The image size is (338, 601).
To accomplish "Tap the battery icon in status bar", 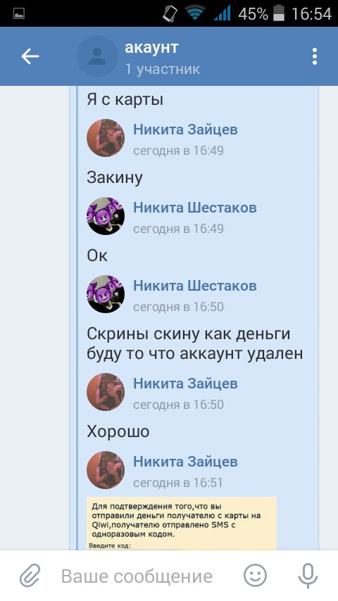I will click(x=279, y=13).
